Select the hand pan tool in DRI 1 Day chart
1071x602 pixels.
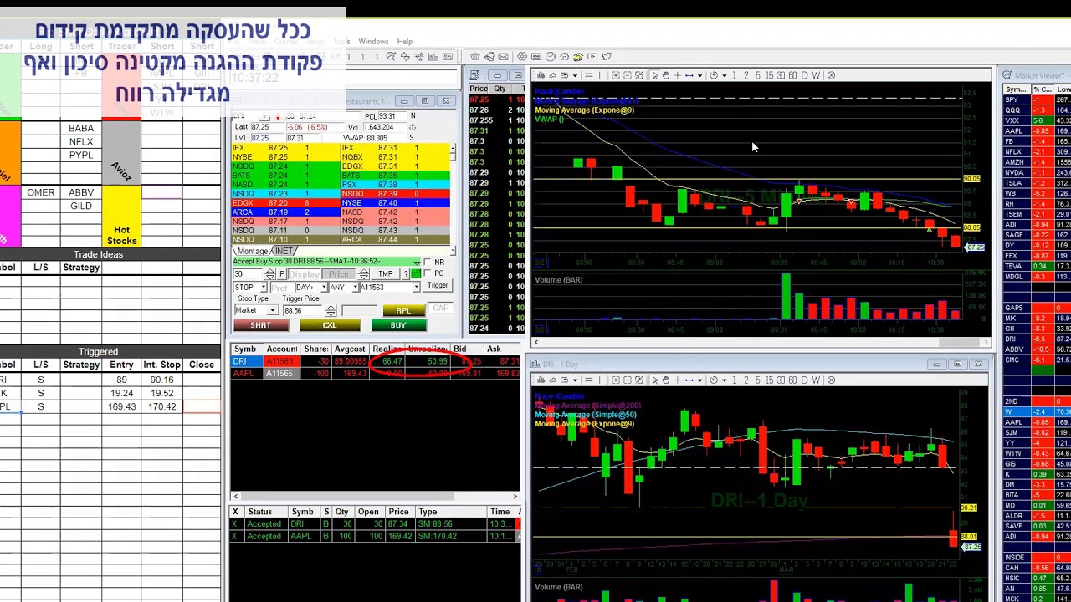[x=666, y=380]
